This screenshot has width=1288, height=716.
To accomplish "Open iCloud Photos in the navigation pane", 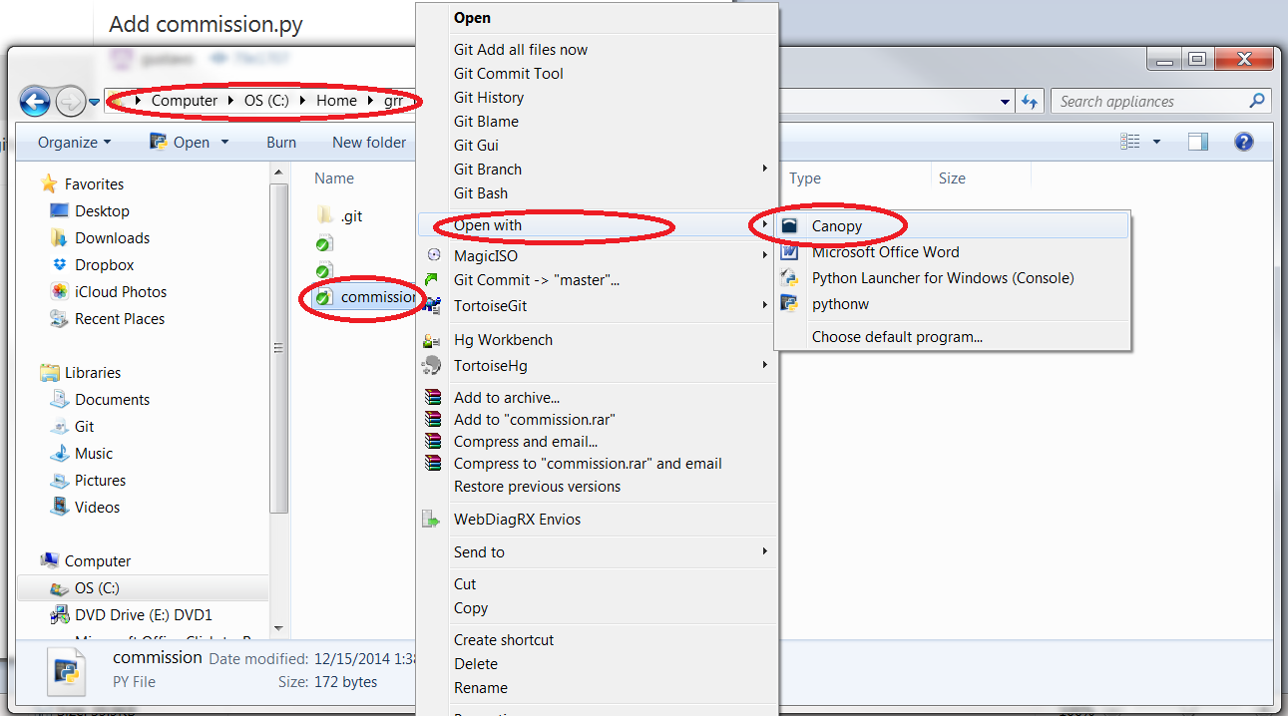I will pos(121,292).
